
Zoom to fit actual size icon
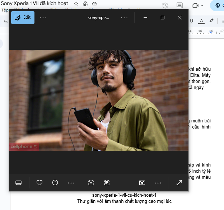click(142, 183)
